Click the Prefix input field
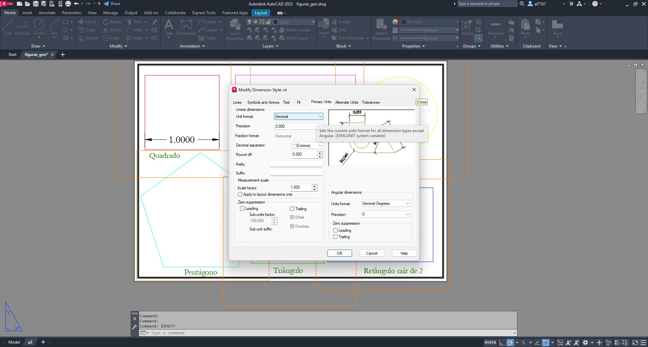The height and width of the screenshot is (347, 648). click(296, 164)
